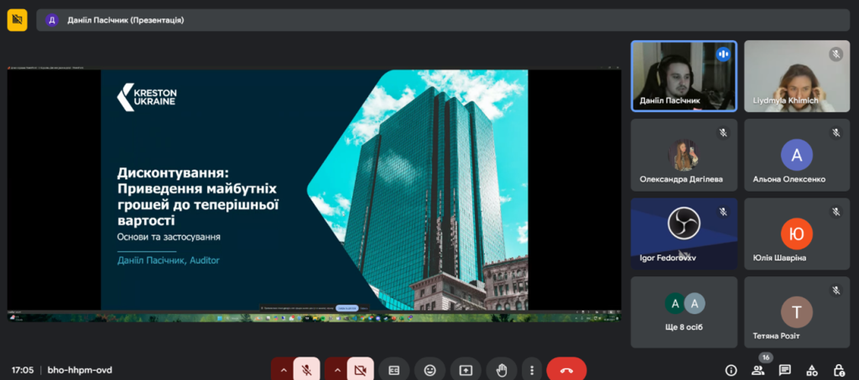Open the three-dot more options menu
Image resolution: width=859 pixels, height=380 pixels.
tap(531, 370)
